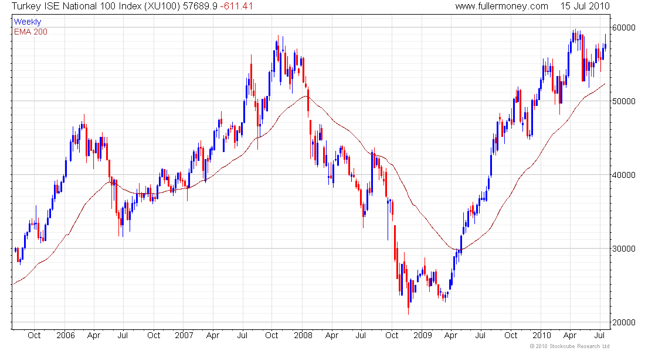Click the first 'Oct' label before 2006
The width and height of the screenshot is (645, 351).
click(x=34, y=335)
